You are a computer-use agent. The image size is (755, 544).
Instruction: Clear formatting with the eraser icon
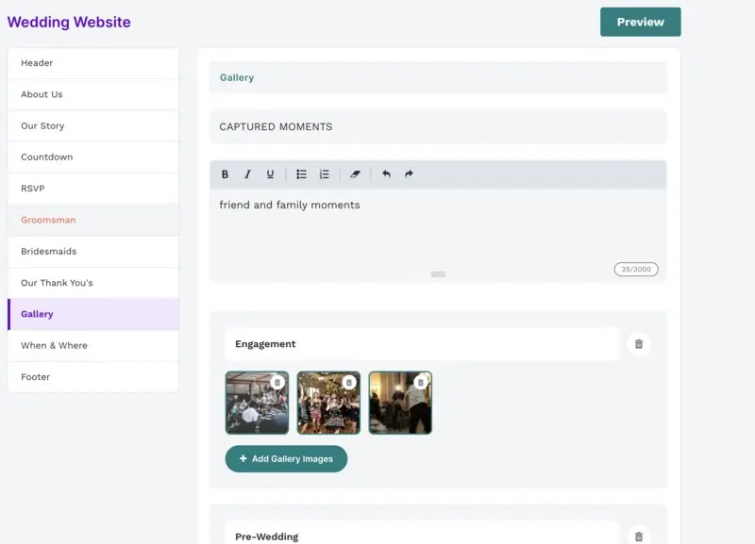356,174
